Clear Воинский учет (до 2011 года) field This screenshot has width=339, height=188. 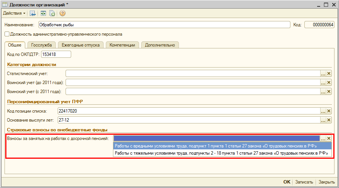point(328,83)
